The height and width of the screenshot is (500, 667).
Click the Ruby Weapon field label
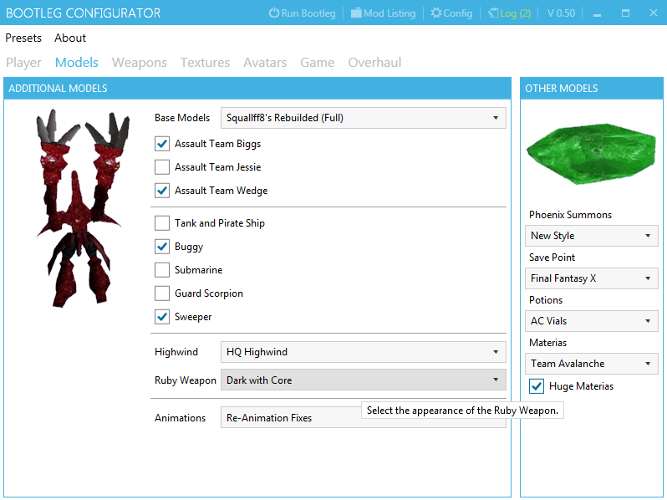[186, 380]
